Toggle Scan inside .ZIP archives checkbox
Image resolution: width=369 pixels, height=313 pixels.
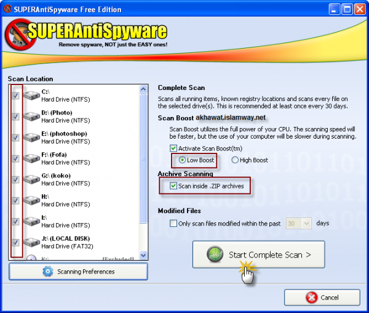[x=173, y=186]
